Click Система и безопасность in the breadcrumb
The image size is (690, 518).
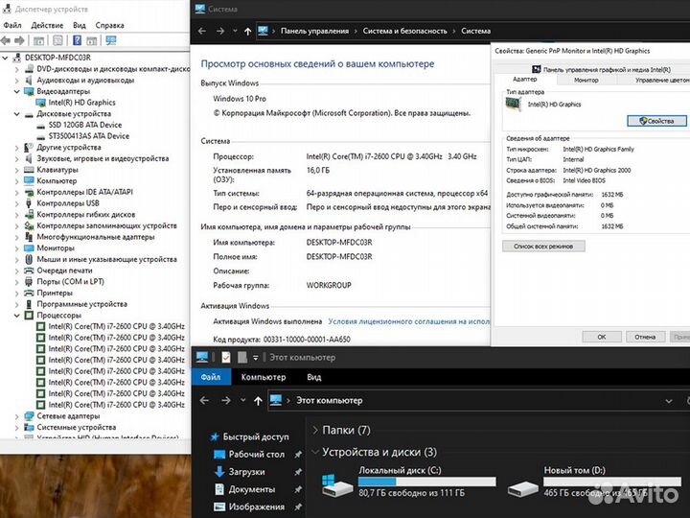[404, 31]
